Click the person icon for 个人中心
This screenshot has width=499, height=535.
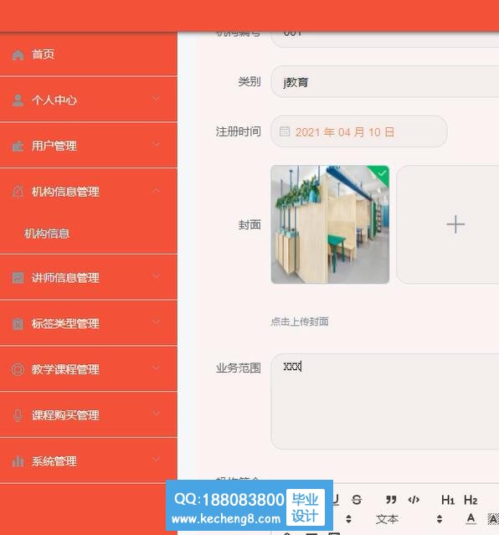click(18, 100)
